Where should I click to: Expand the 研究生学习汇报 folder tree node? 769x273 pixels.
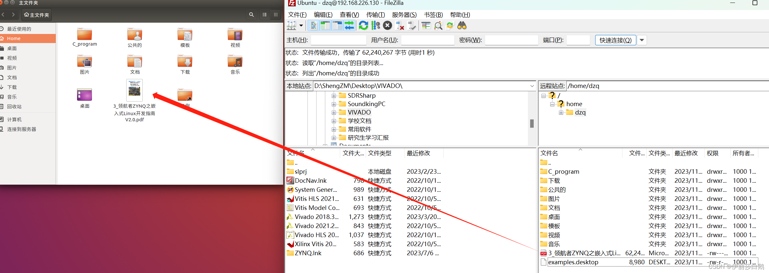(x=334, y=138)
